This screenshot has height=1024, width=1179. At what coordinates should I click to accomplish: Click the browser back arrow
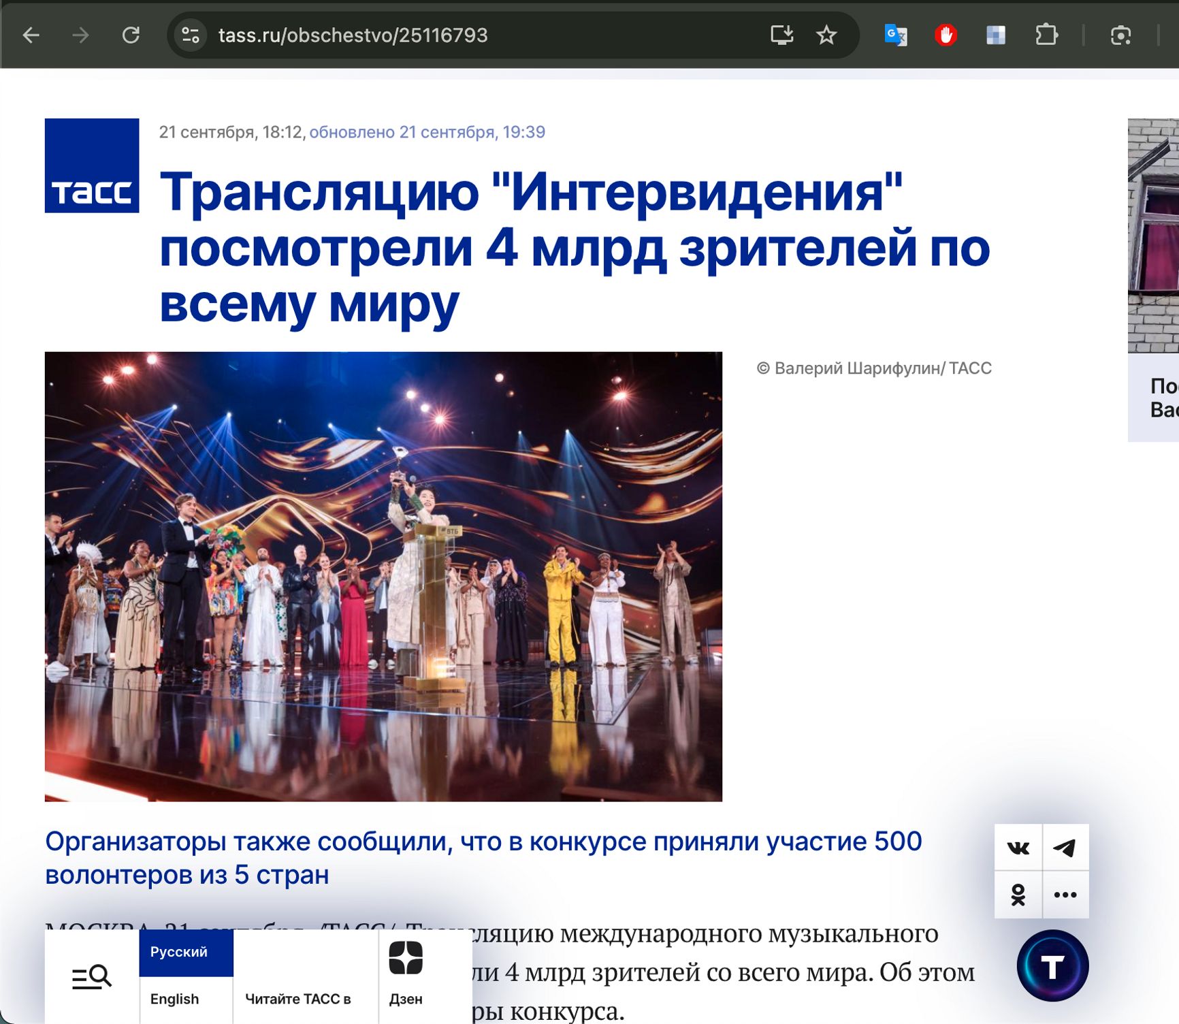[31, 35]
